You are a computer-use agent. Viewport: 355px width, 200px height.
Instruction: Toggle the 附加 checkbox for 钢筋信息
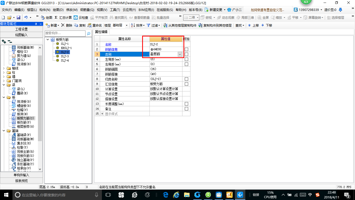[186, 49]
